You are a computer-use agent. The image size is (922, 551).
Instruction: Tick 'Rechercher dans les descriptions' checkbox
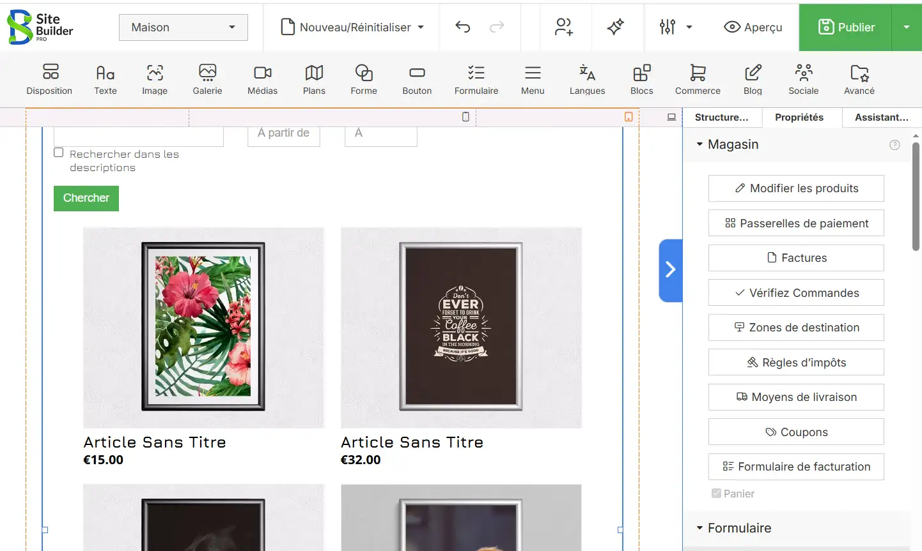[59, 153]
